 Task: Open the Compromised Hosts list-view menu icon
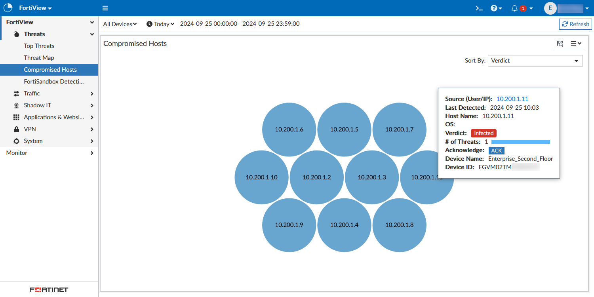[x=576, y=44]
